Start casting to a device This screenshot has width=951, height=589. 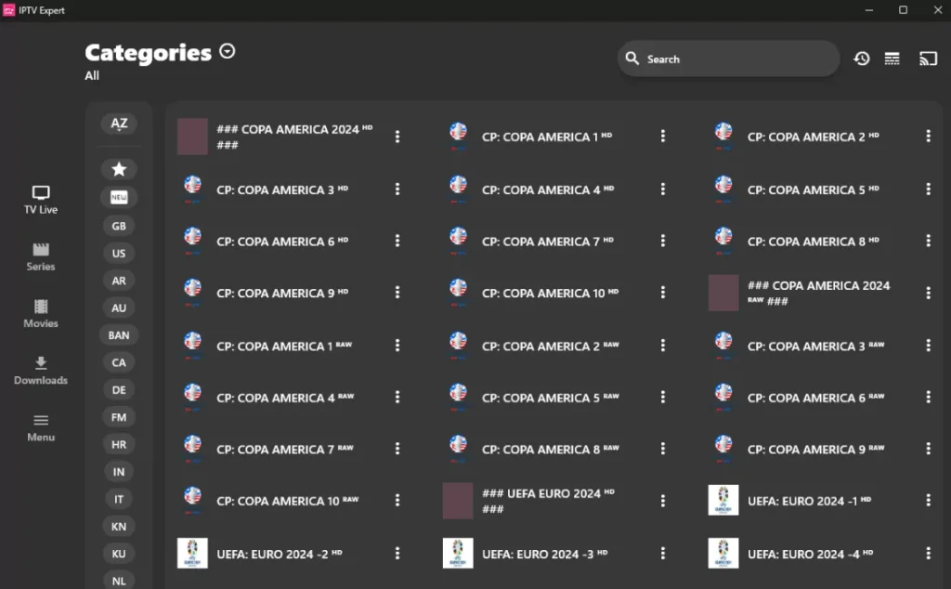pyautogui.click(x=928, y=59)
